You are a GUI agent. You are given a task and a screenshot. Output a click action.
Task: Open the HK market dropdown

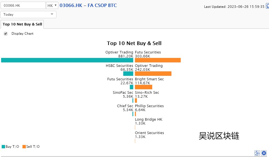[52, 6]
